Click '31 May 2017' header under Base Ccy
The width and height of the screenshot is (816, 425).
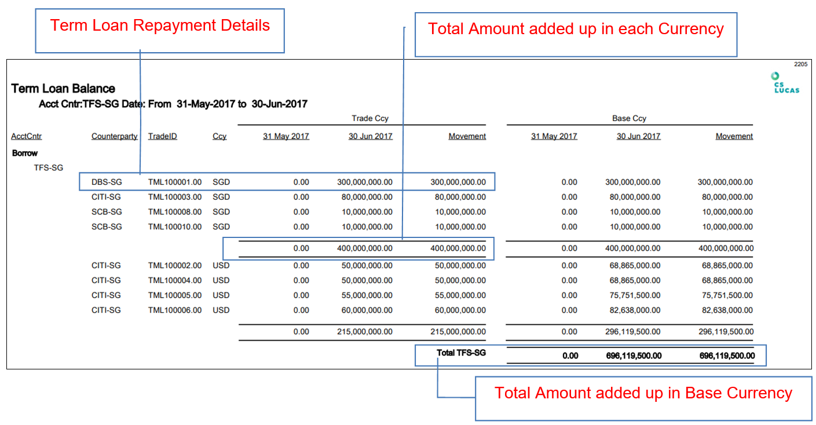(x=554, y=137)
